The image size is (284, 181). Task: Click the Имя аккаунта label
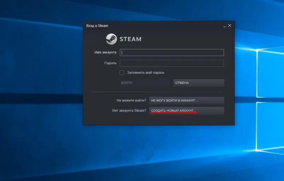click(x=105, y=52)
